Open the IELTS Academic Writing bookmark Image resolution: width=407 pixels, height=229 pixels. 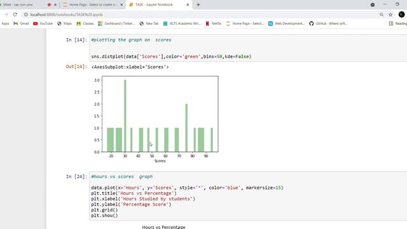tap(182, 24)
